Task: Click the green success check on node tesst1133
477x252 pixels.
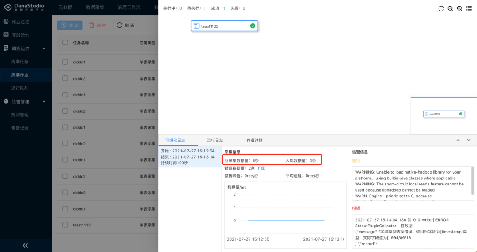Action: 253,26
